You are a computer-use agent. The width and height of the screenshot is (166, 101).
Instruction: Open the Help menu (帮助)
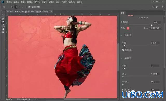[79, 2]
